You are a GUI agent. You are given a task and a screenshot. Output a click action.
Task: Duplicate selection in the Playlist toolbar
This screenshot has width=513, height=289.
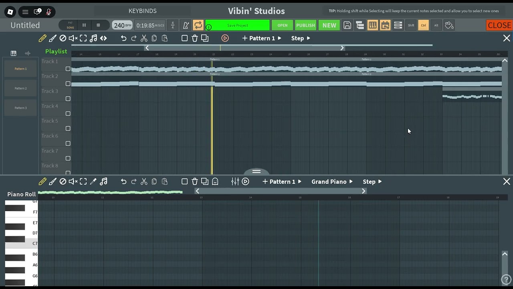[205, 38]
